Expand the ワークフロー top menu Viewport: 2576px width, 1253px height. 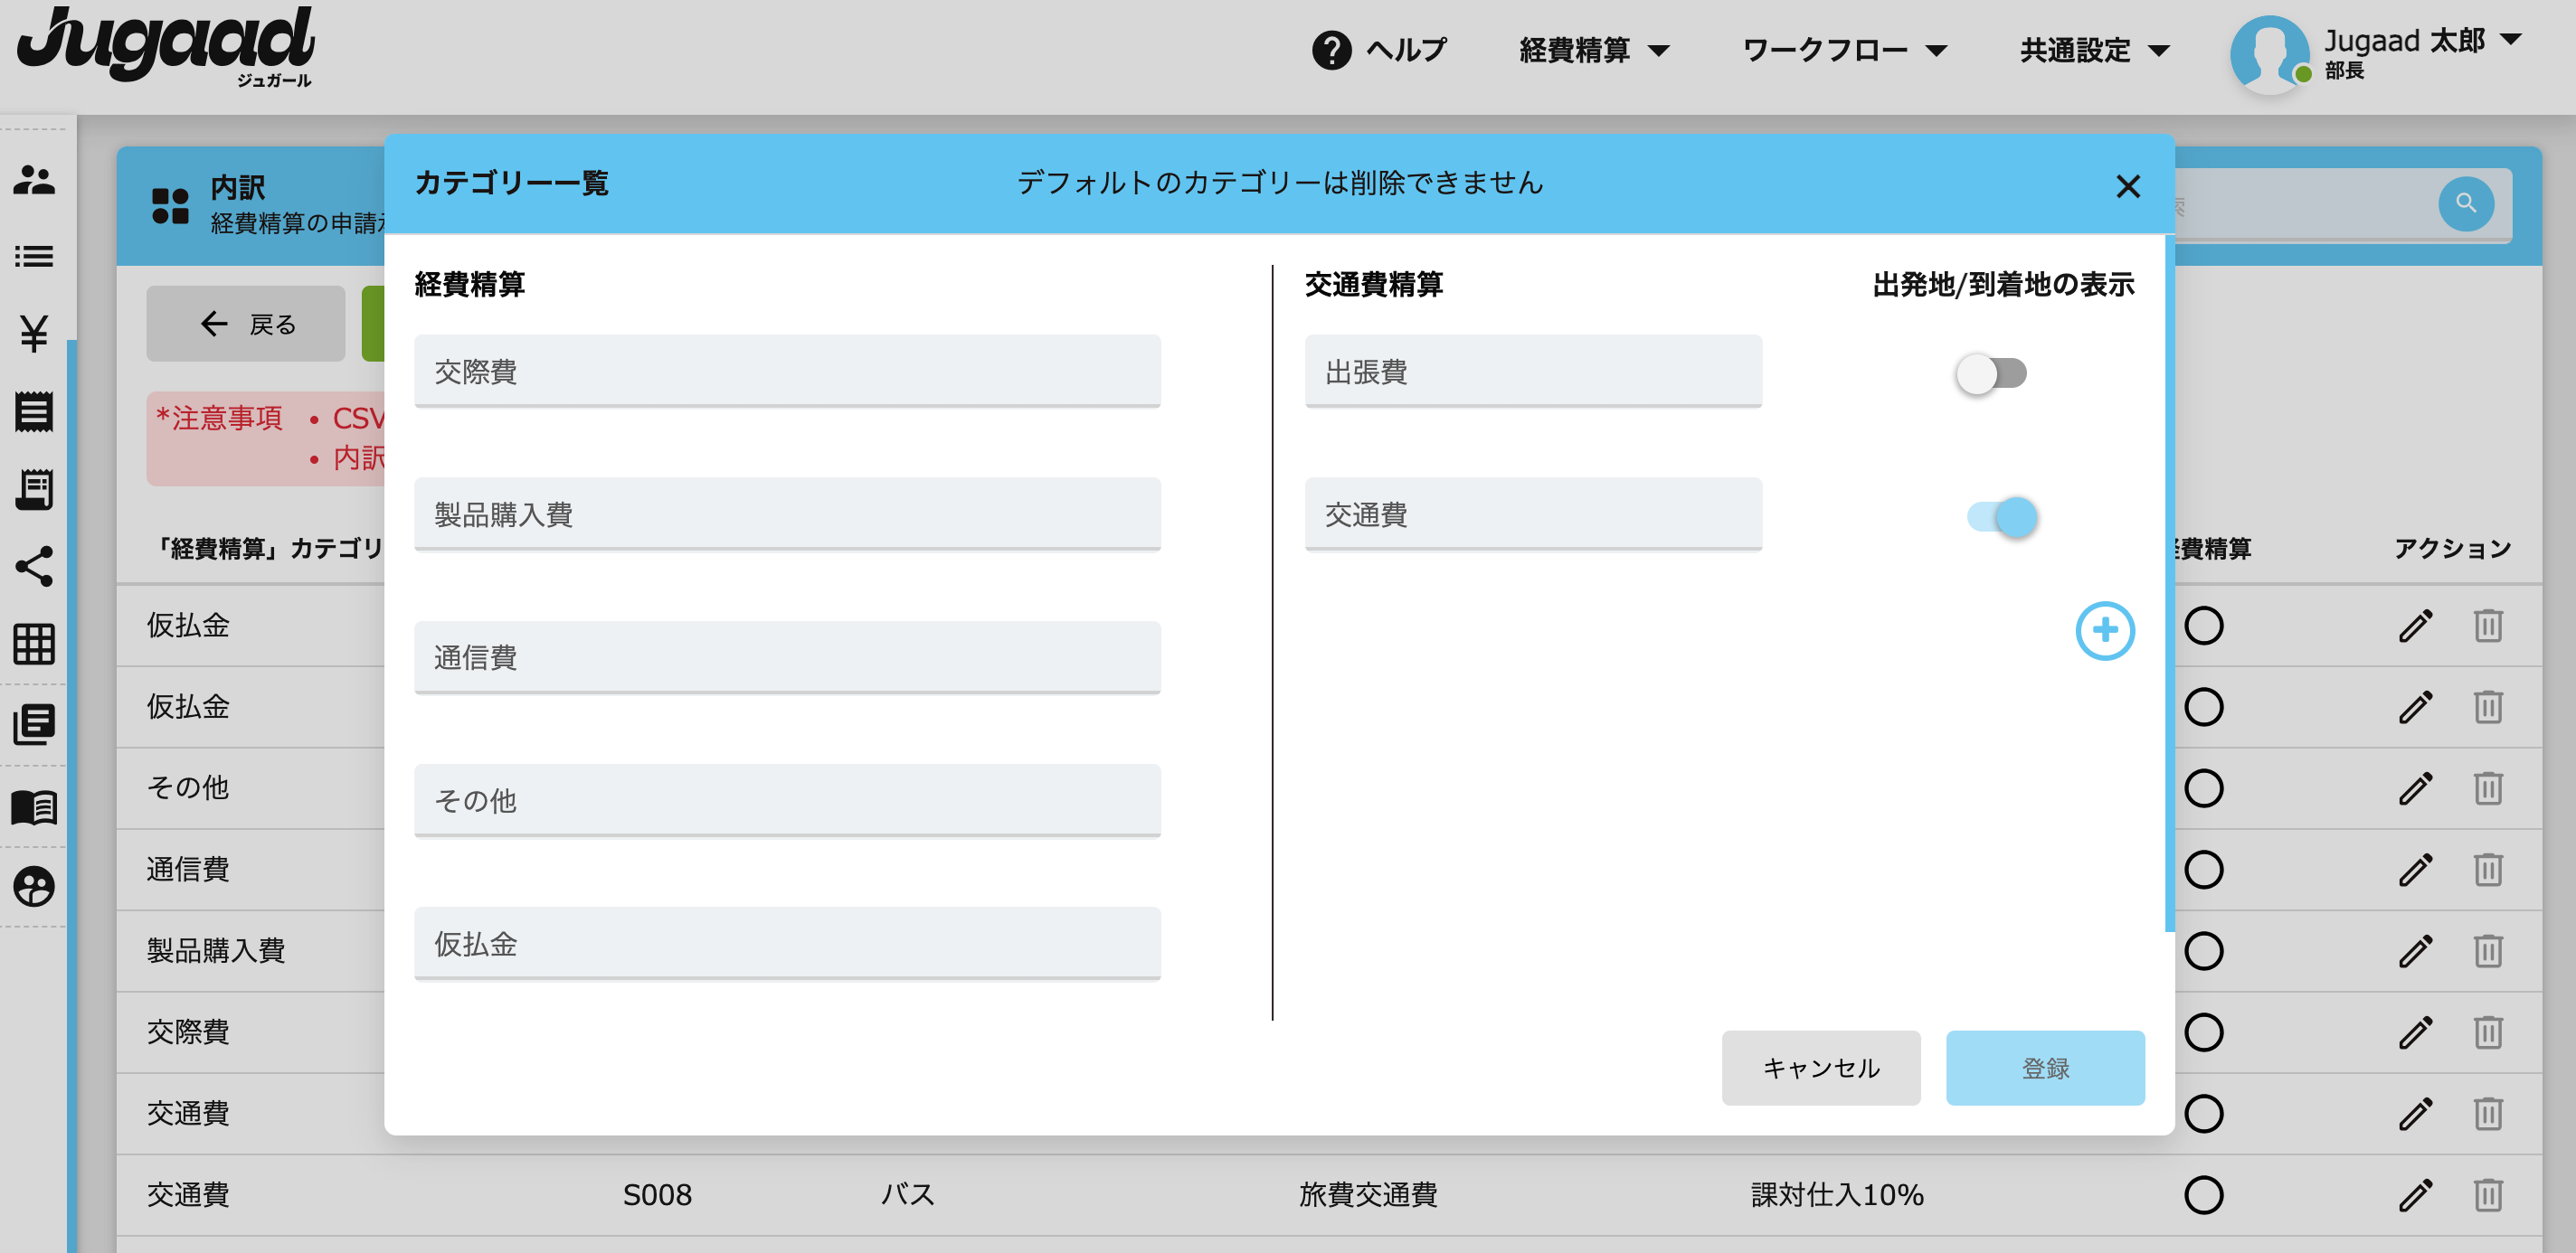[1844, 50]
